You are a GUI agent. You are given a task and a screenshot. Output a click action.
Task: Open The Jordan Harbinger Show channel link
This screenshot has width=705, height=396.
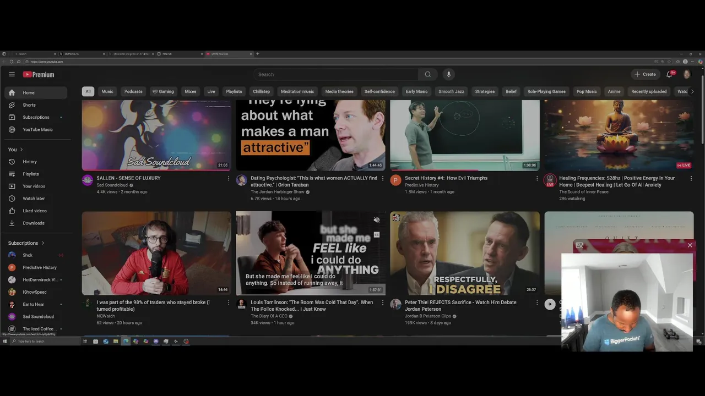[x=278, y=192]
